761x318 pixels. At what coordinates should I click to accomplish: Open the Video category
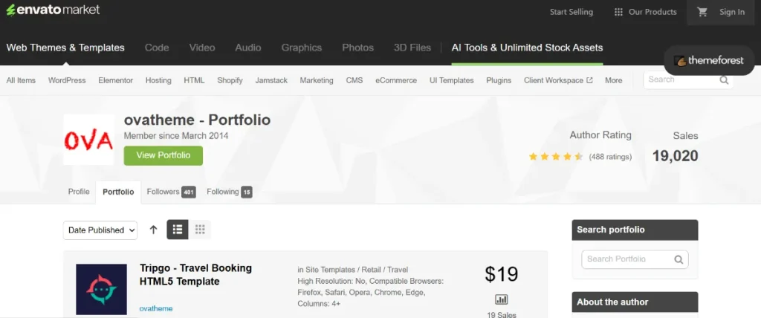click(202, 48)
